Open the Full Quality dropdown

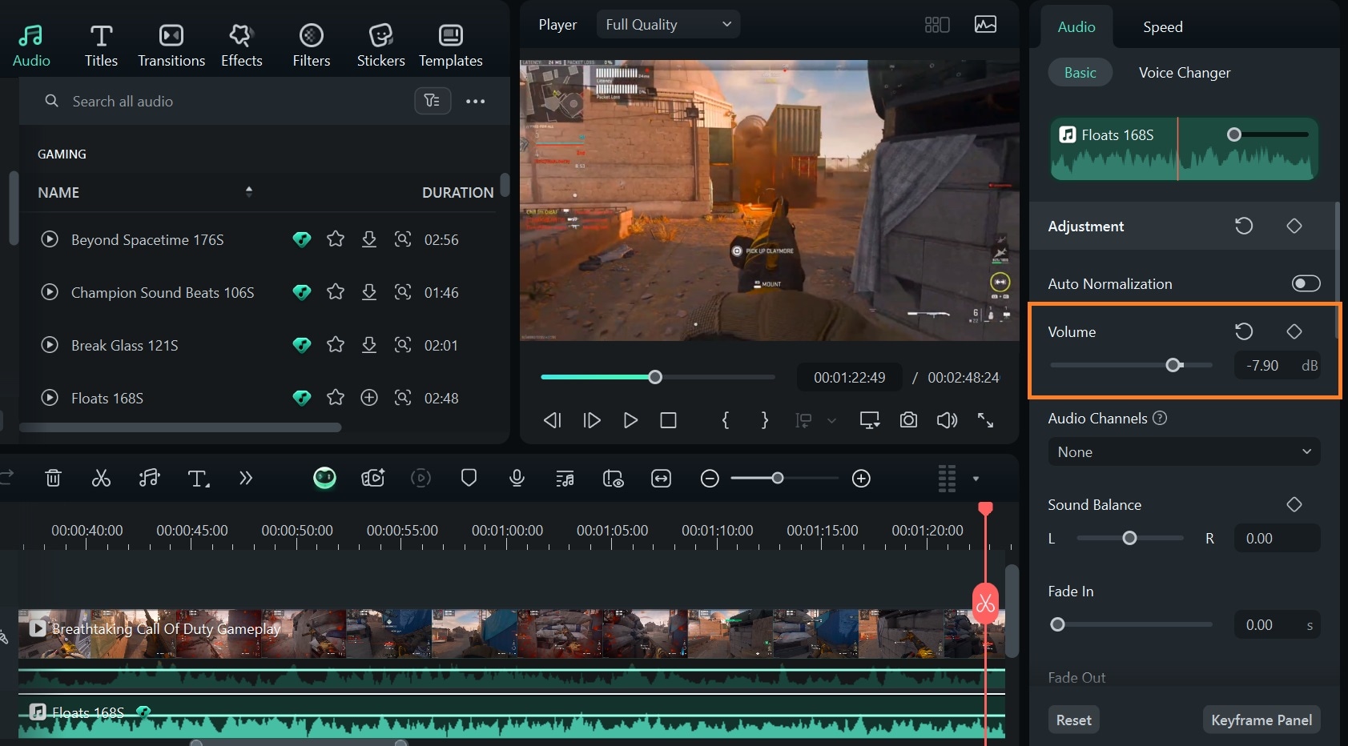coord(668,25)
